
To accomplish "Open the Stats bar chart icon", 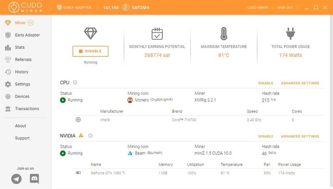I will [x=8, y=47].
